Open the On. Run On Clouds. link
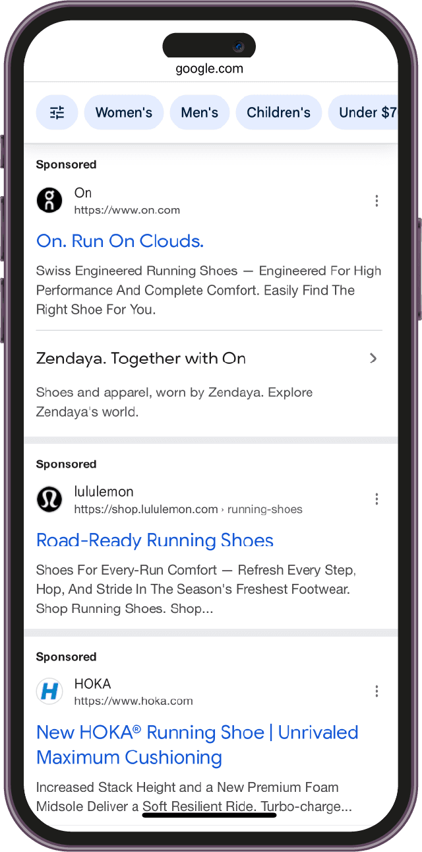The height and width of the screenshot is (852, 422). [x=119, y=241]
